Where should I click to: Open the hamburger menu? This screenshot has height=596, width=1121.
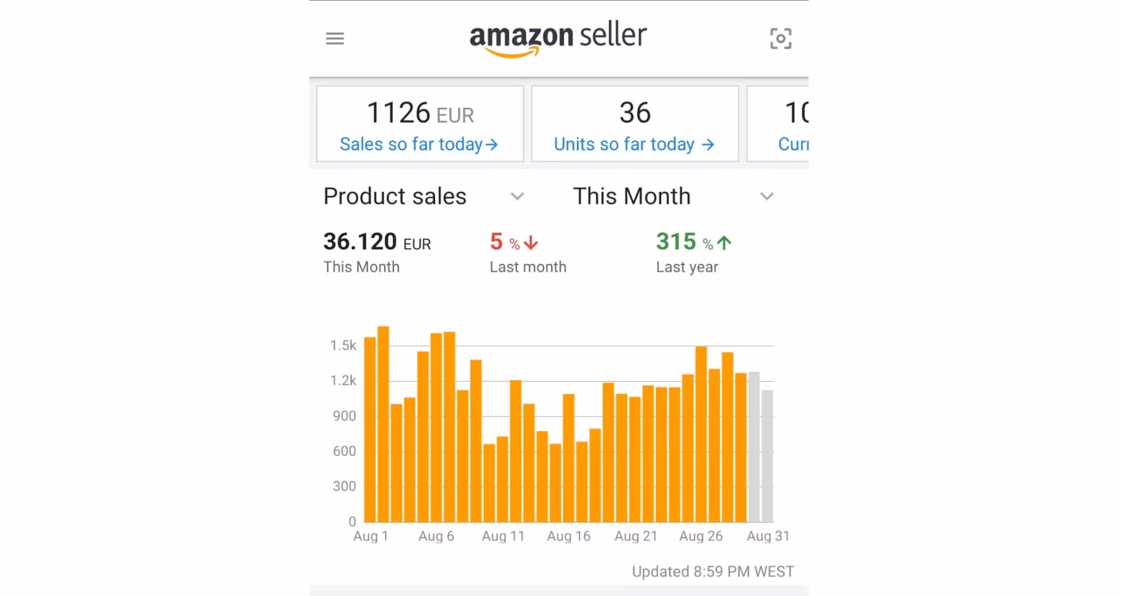pyautogui.click(x=334, y=39)
